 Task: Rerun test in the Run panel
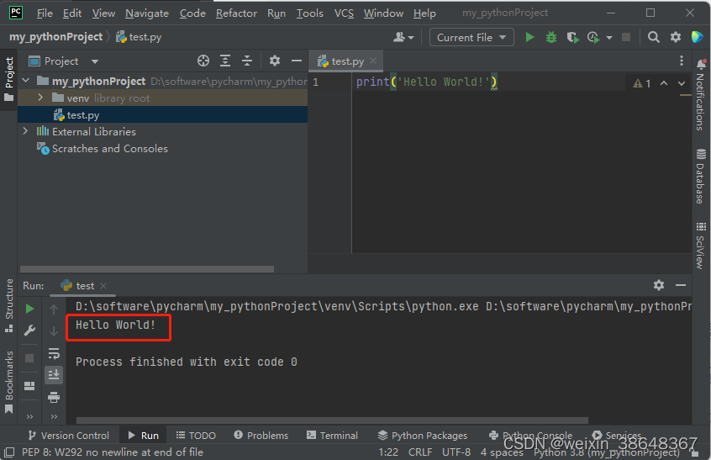click(x=29, y=309)
